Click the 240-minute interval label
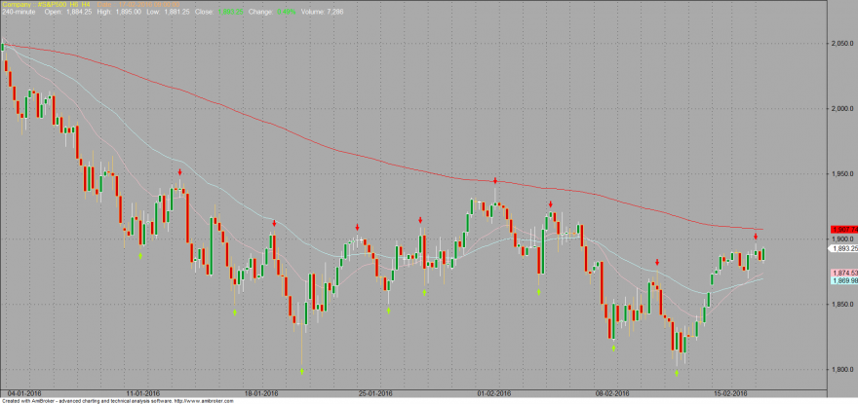Image resolution: width=858 pixels, height=404 pixels. [19, 12]
